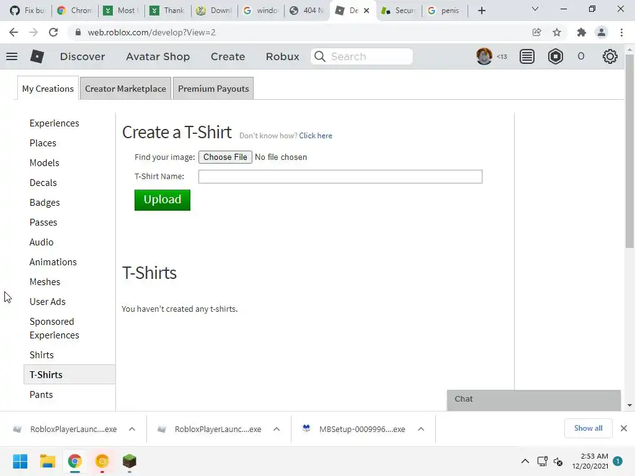Open the Robux nav item

tap(283, 56)
